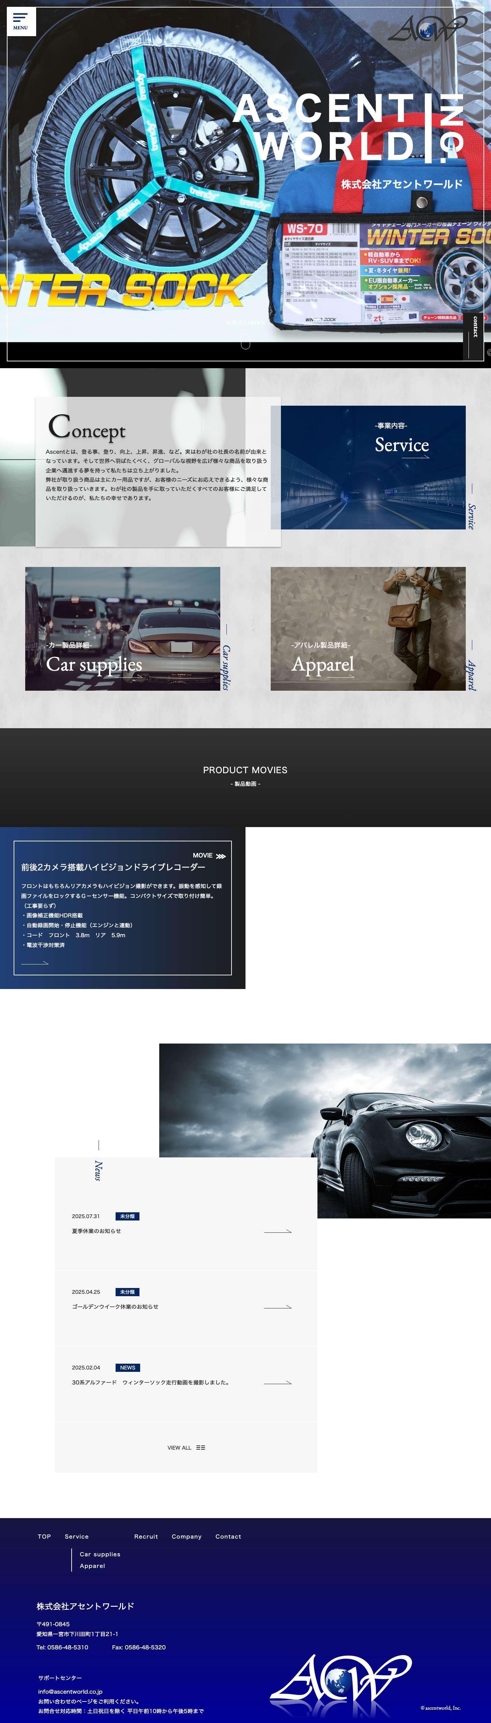Click the サポートセンター footer label
This screenshot has width=491, height=1723.
click(x=60, y=1678)
